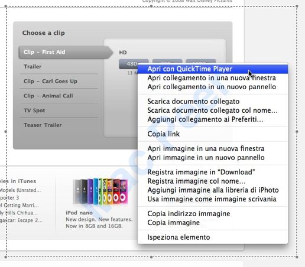Choose Apri immagine in una nuova finestra

click(213, 148)
